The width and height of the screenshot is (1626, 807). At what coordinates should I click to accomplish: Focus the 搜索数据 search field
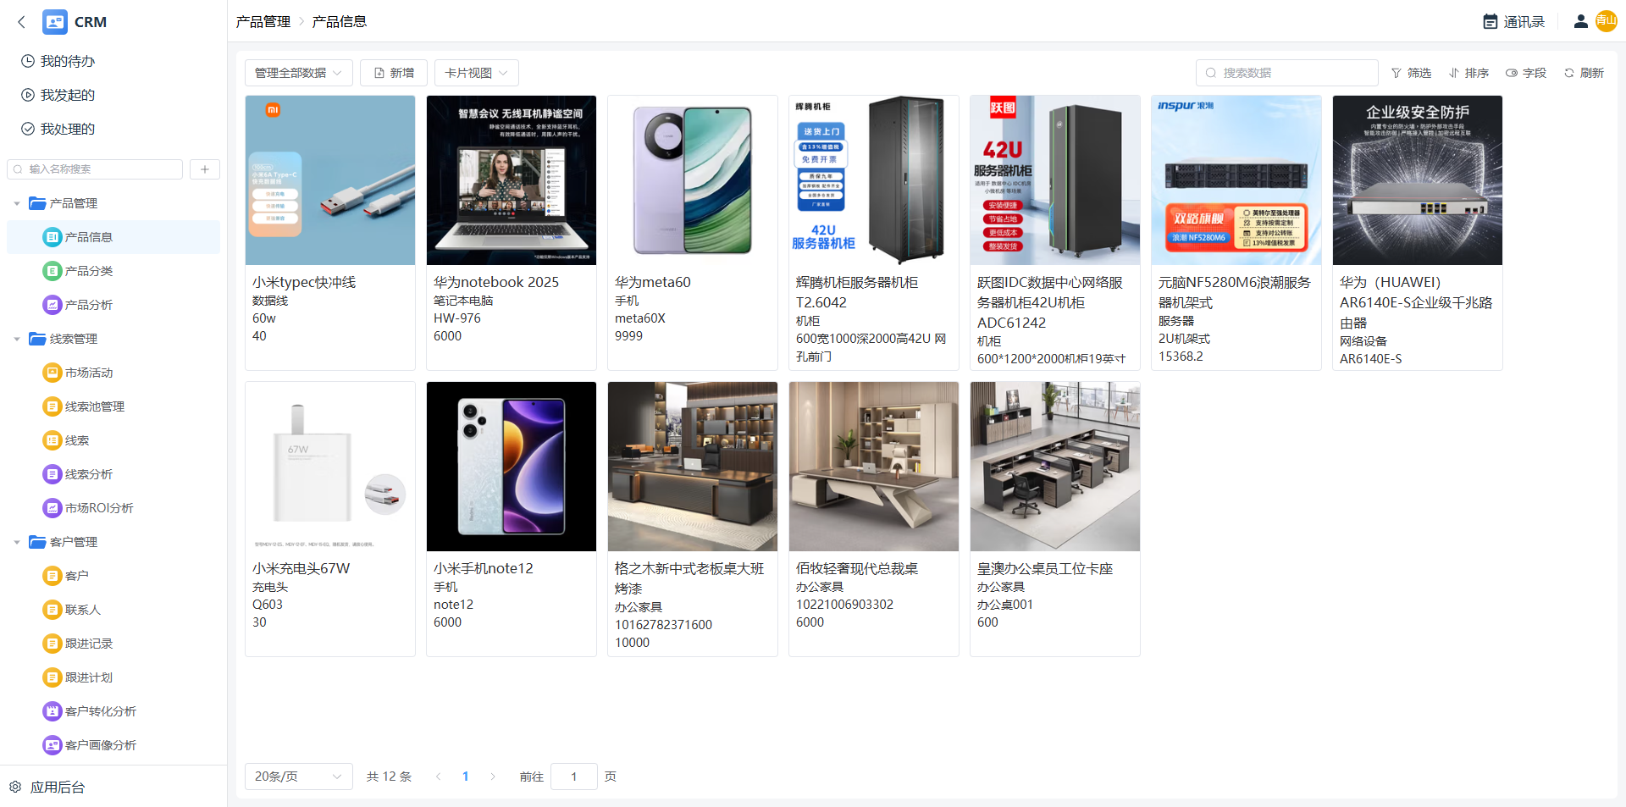click(x=1287, y=73)
